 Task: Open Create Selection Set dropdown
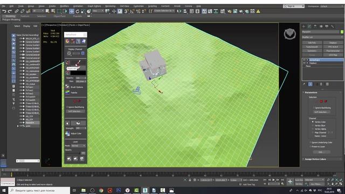[x=164, y=11]
